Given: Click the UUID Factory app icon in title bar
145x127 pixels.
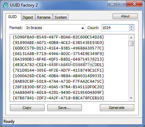Looking at the screenshot, I should (6, 5).
